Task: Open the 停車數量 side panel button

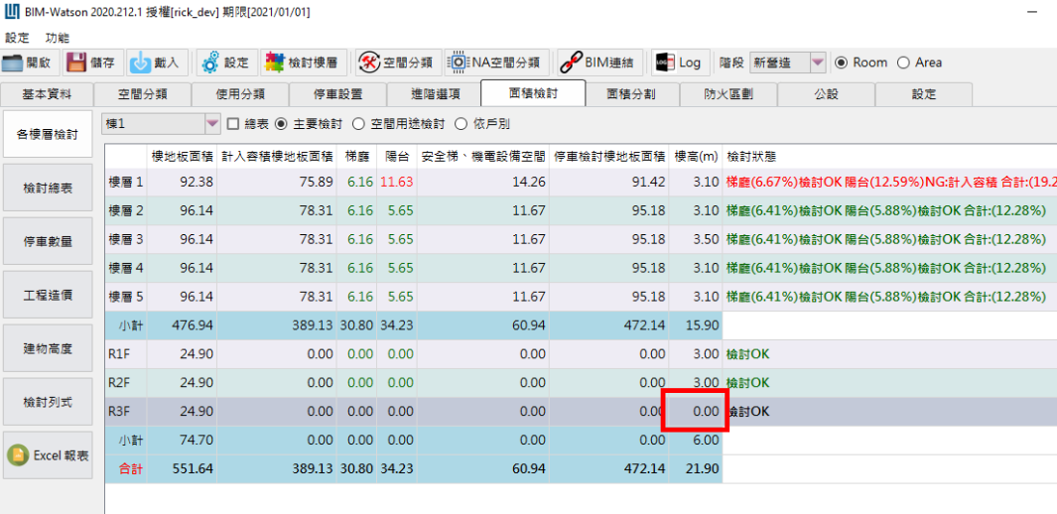Action: [x=49, y=241]
